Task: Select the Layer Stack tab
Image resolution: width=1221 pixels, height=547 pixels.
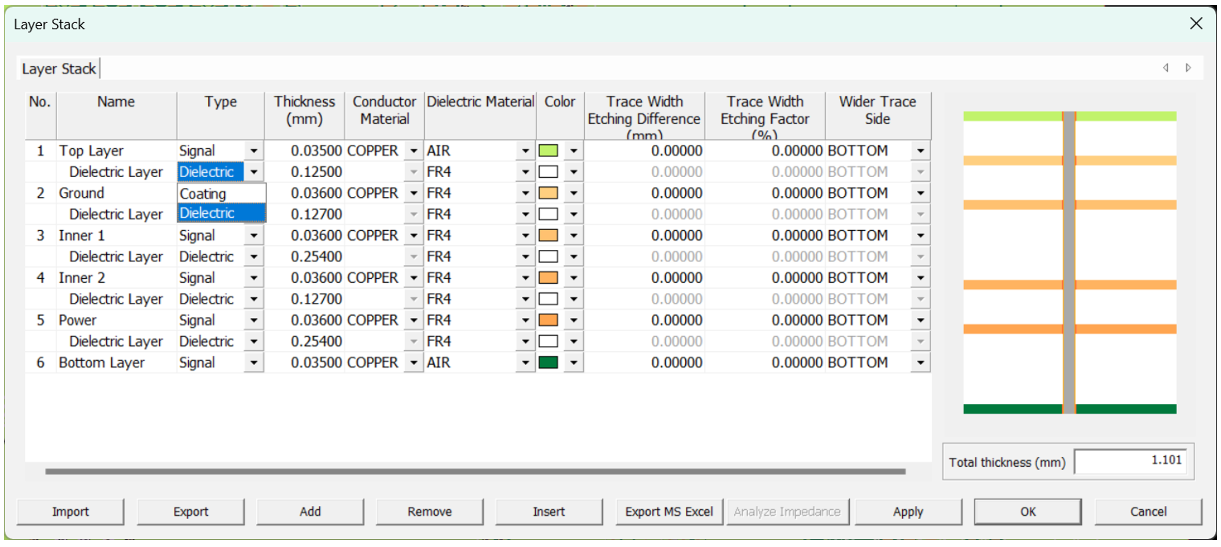Action: (59, 69)
